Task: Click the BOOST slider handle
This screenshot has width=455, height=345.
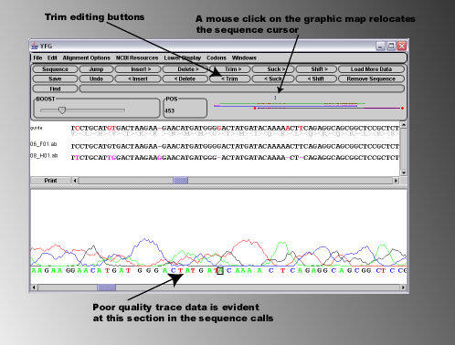Action: 62,110
